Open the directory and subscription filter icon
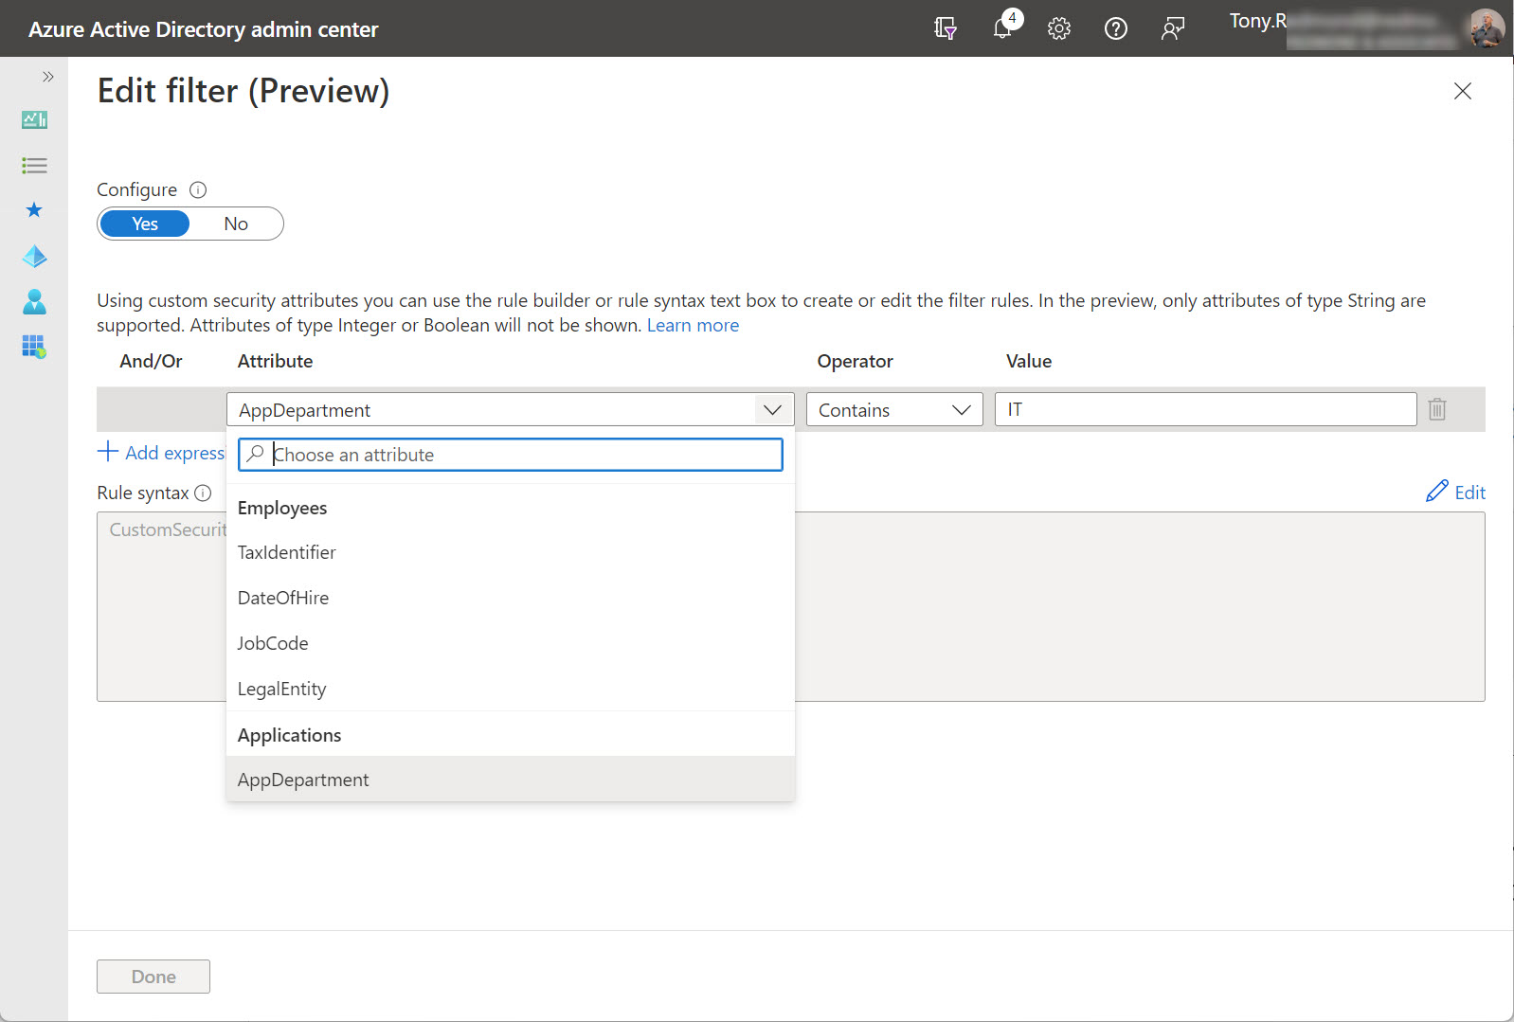 [x=945, y=28]
